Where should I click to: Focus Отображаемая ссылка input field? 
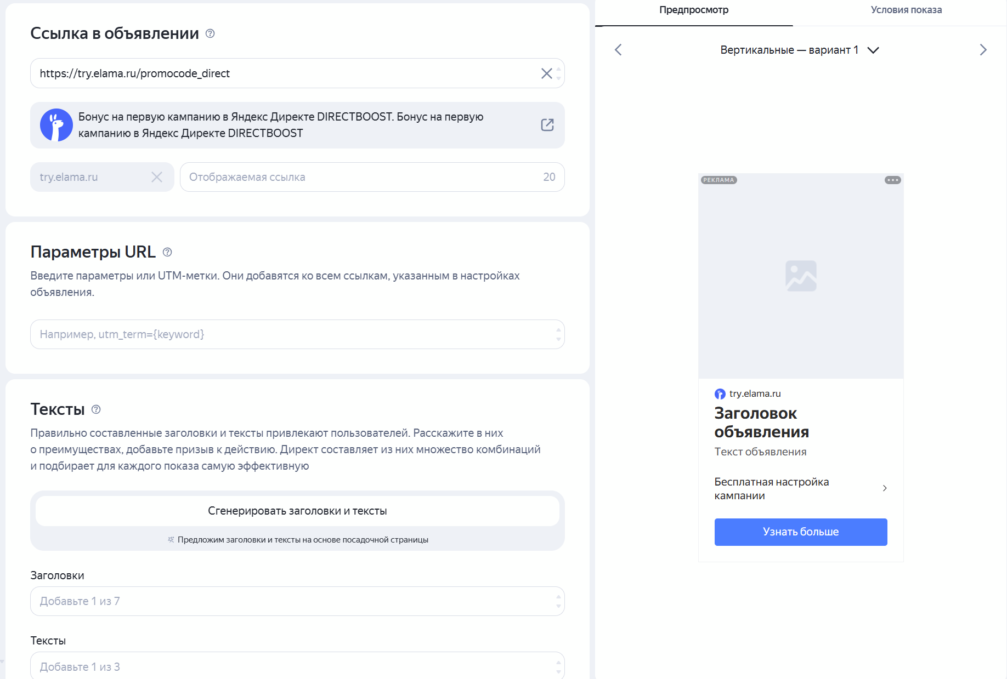click(372, 177)
